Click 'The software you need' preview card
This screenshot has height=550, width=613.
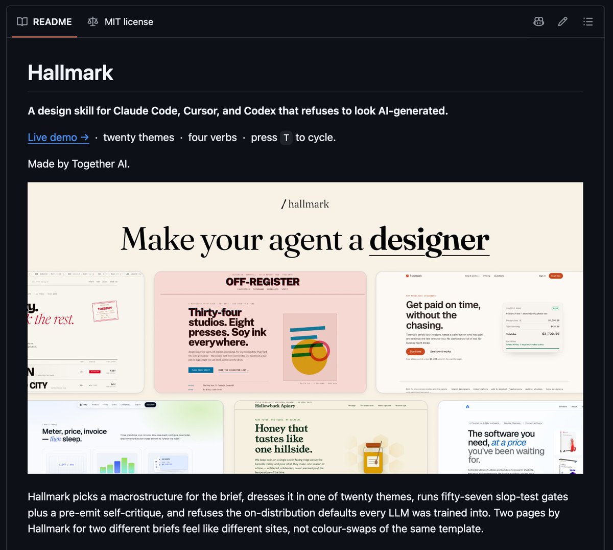point(510,437)
